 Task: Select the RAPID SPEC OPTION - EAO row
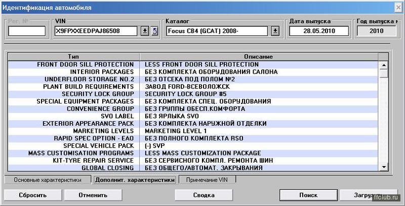click(193, 138)
